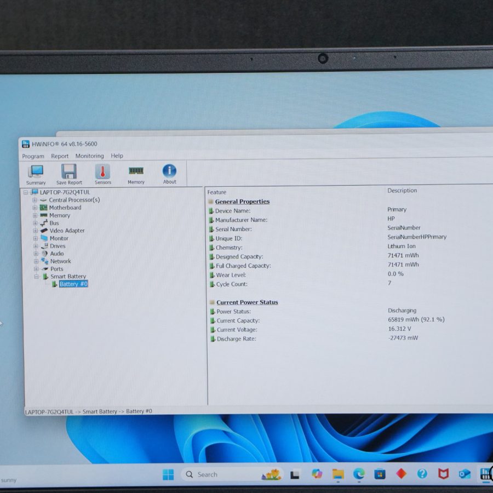Screen dimensions: 493x493
Task: Expand the Central Processor(s) node
Action: (35, 200)
